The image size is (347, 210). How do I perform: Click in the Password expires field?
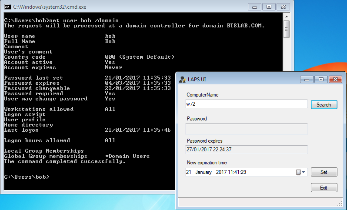[x=246, y=150]
